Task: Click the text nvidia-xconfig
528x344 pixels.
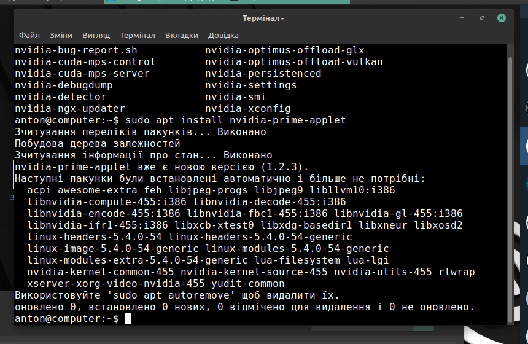Action: click(x=248, y=109)
